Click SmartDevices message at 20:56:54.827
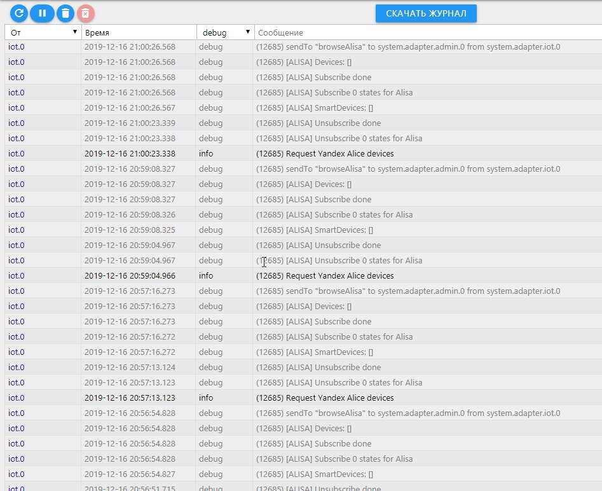This screenshot has height=491, width=602. [315, 474]
